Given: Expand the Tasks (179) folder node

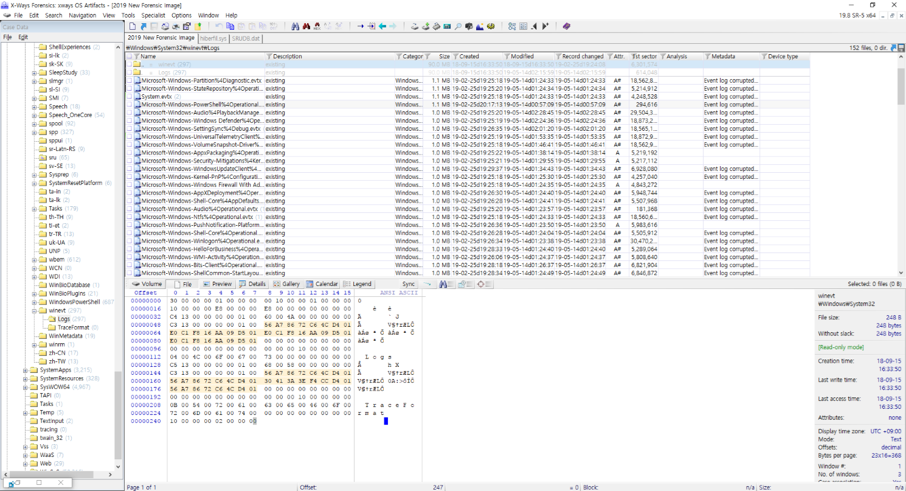Looking at the screenshot, I should (x=34, y=209).
